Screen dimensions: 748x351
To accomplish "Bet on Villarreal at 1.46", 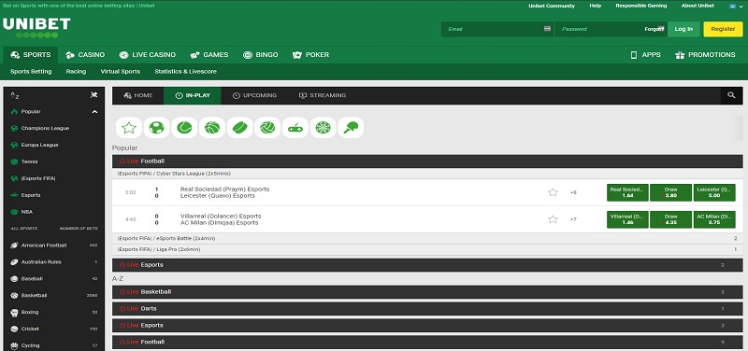I will point(627,219).
